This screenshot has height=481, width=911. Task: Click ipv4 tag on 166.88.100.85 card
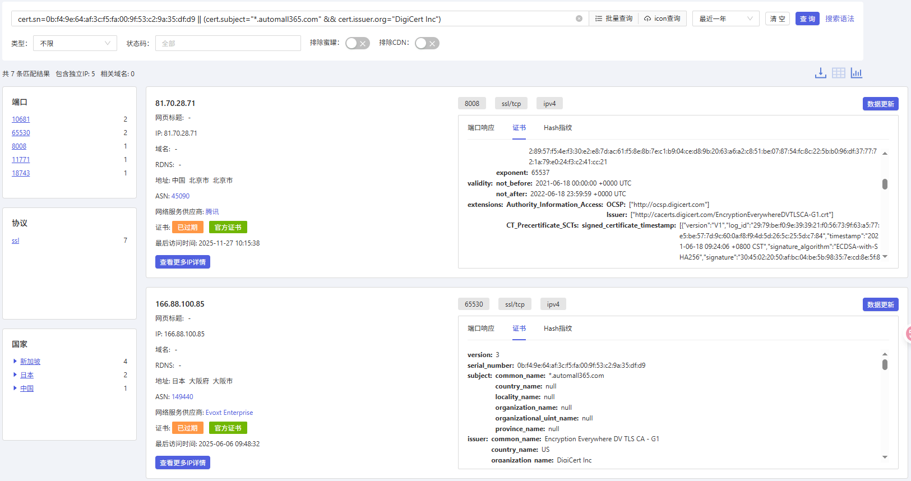coord(553,304)
